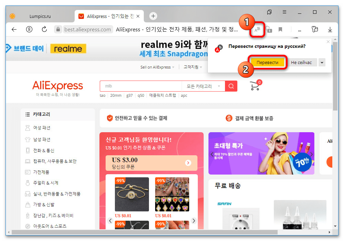
Task: Close the translation popup
Action: pyautogui.click(x=328, y=42)
